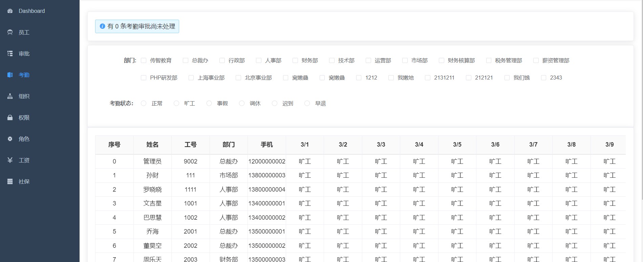Click the 工号 column header
The width and height of the screenshot is (643, 262).
191,145
